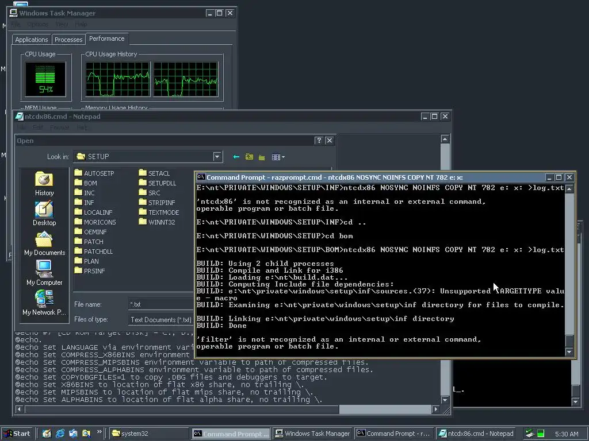The image size is (589, 441).
Task: Click Notepad vertical scroll down arrow
Action: 445,400
